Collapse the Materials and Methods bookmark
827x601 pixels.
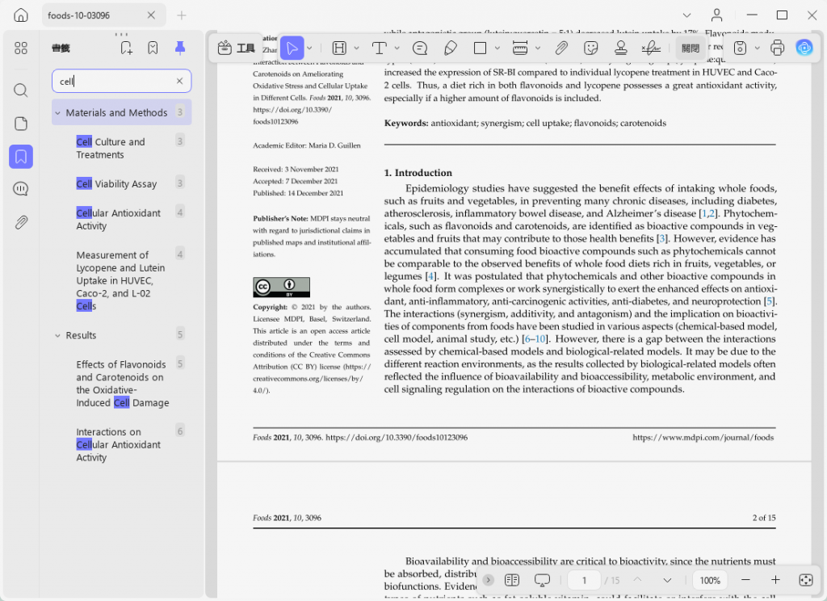click(x=57, y=113)
